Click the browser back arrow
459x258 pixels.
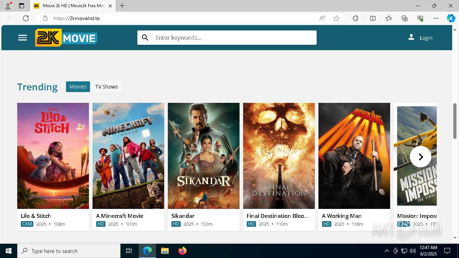pyautogui.click(x=10, y=18)
